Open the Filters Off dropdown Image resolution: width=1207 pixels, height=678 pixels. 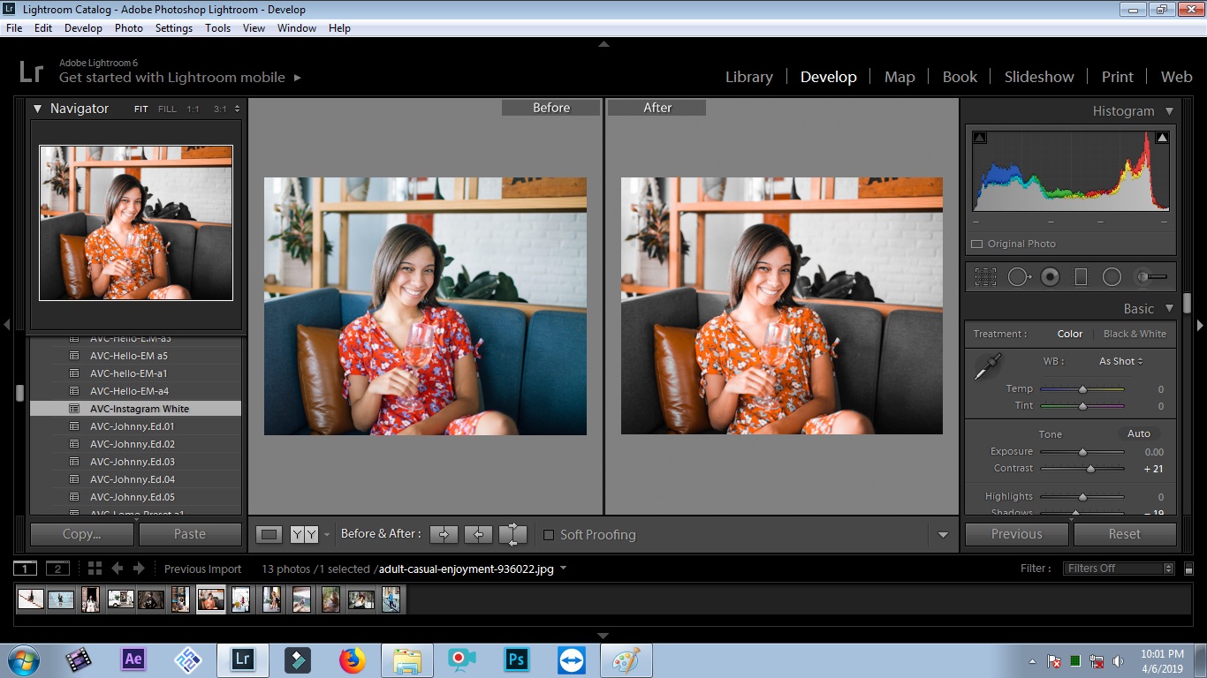1120,569
